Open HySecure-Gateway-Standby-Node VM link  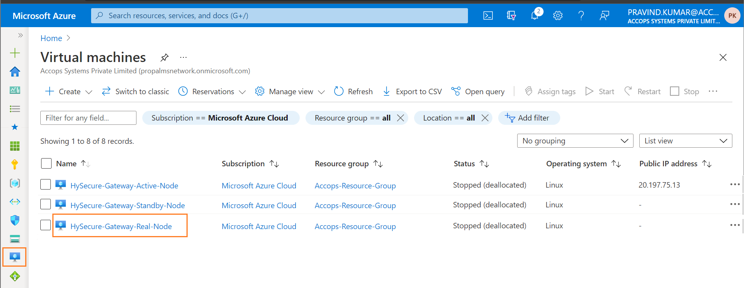128,205
